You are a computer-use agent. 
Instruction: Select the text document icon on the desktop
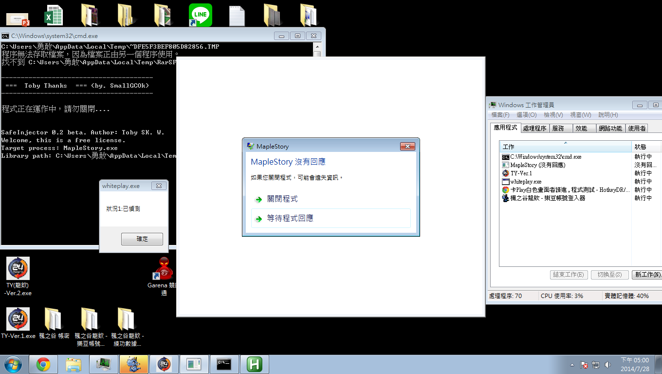point(237,16)
